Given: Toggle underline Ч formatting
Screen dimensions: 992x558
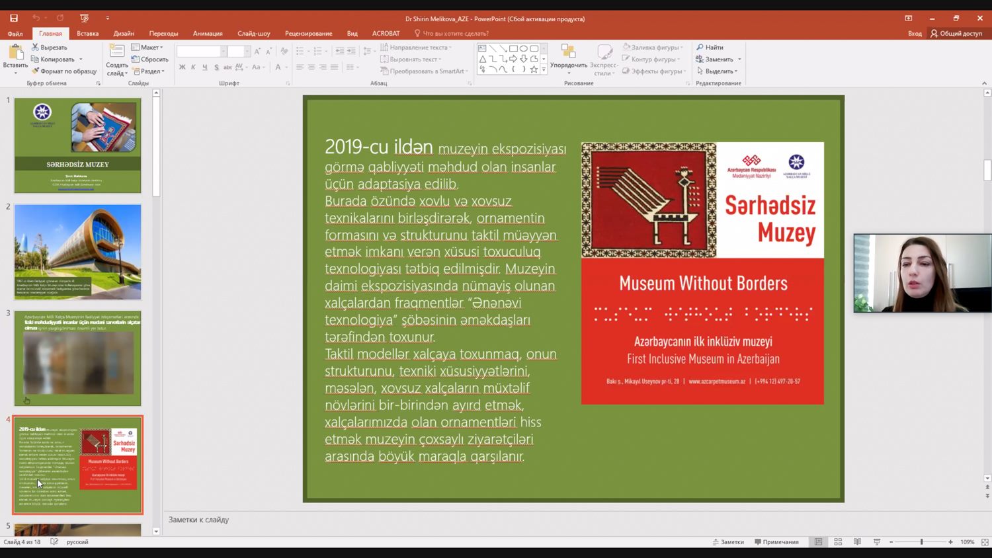Looking at the screenshot, I should click(x=205, y=67).
